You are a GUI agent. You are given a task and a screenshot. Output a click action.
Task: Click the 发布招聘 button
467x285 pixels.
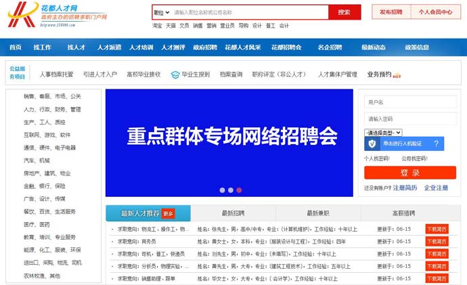tap(391, 12)
